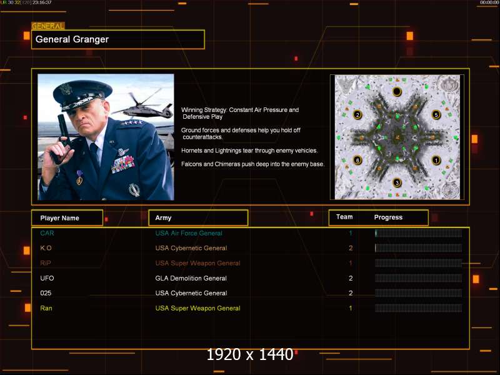
Task: Click start position 3 on the minimap
Action: (397, 182)
